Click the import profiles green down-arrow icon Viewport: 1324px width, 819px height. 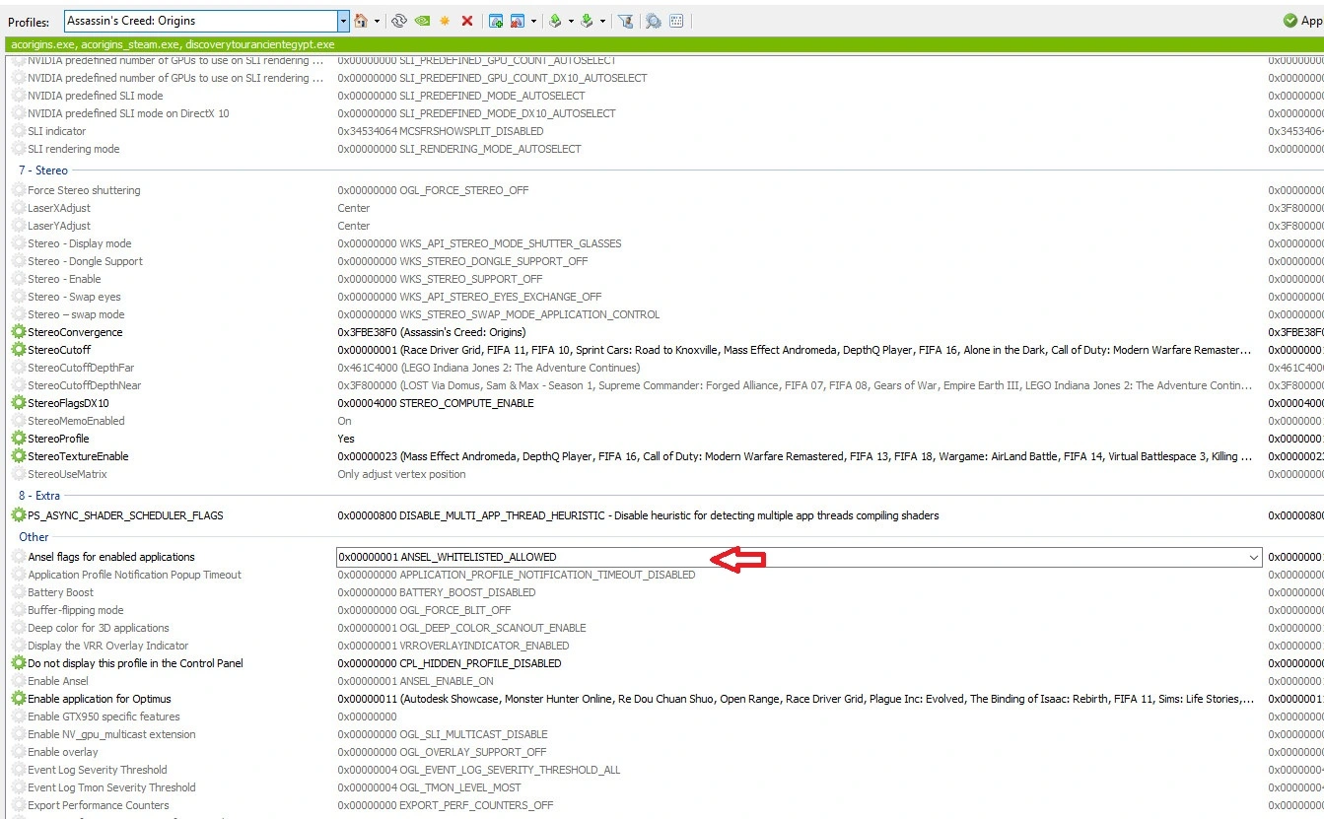(x=587, y=21)
